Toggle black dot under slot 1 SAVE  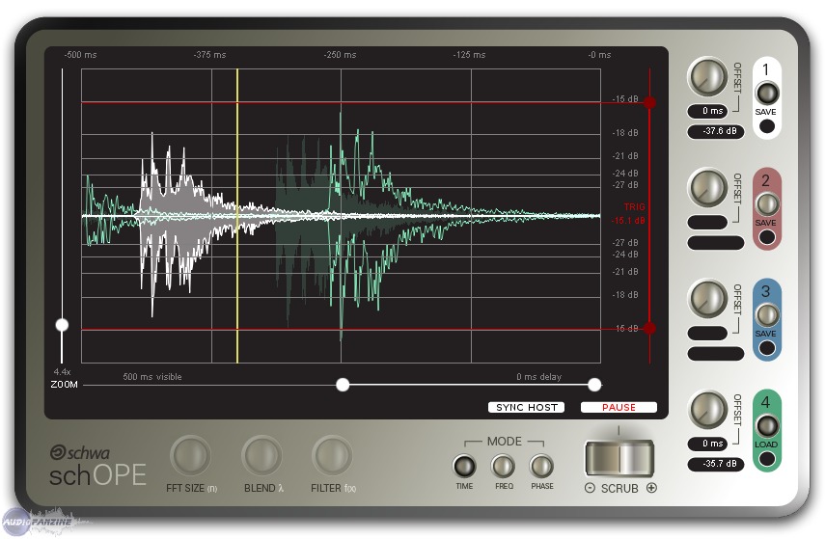point(767,126)
